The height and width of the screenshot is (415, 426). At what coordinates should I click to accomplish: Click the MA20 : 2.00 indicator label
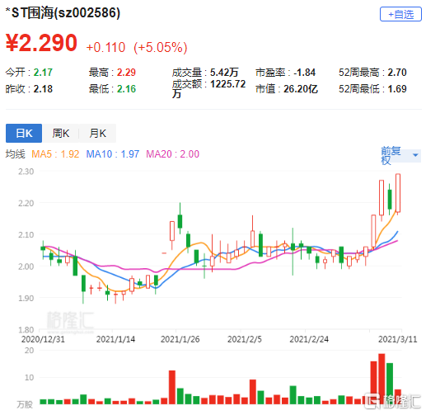(x=172, y=154)
